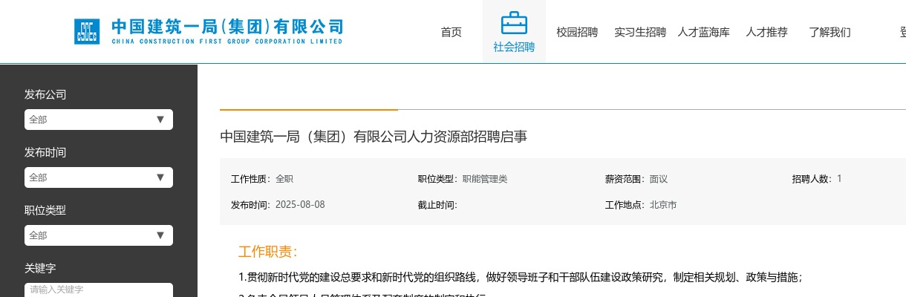Click the arrow icon in 发布公司 dropdown
The height and width of the screenshot is (297, 906).
tap(160, 120)
